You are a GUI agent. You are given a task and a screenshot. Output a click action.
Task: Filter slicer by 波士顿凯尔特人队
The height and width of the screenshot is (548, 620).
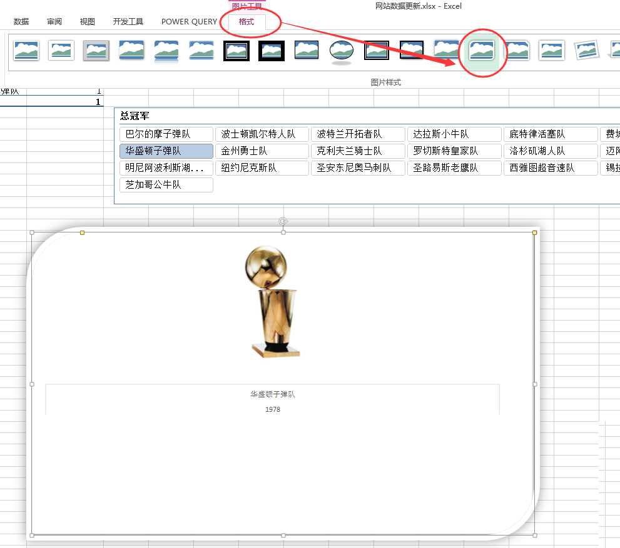coord(262,134)
